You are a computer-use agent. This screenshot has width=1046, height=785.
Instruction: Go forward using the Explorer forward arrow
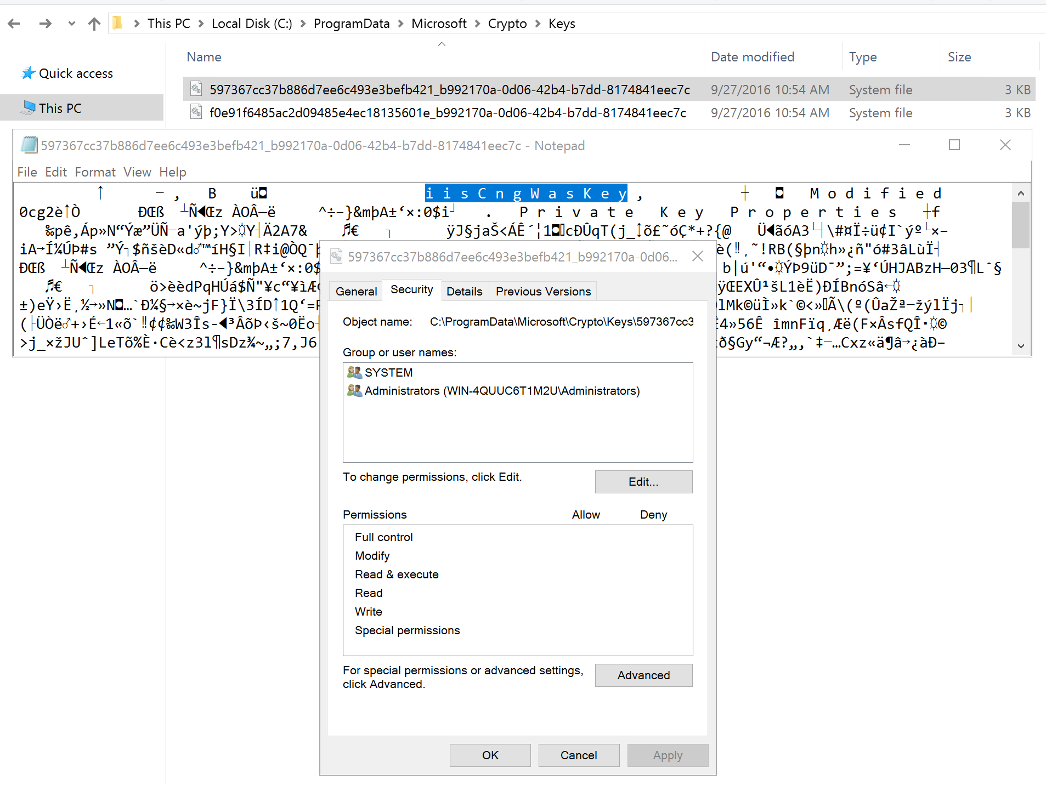(46, 24)
